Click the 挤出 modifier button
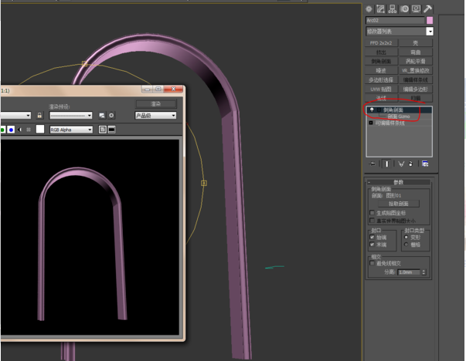The width and height of the screenshot is (466, 361). pyautogui.click(x=381, y=52)
